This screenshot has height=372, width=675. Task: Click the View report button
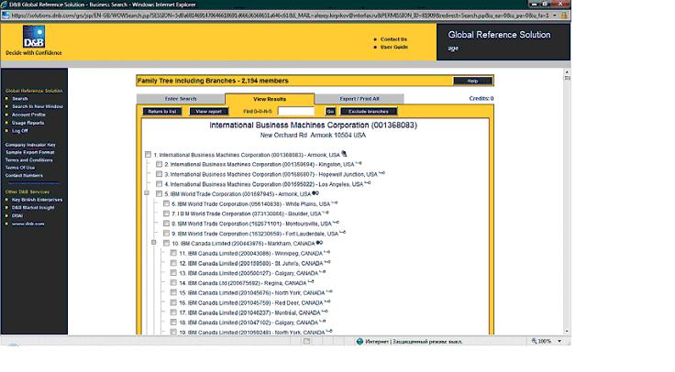(x=209, y=112)
